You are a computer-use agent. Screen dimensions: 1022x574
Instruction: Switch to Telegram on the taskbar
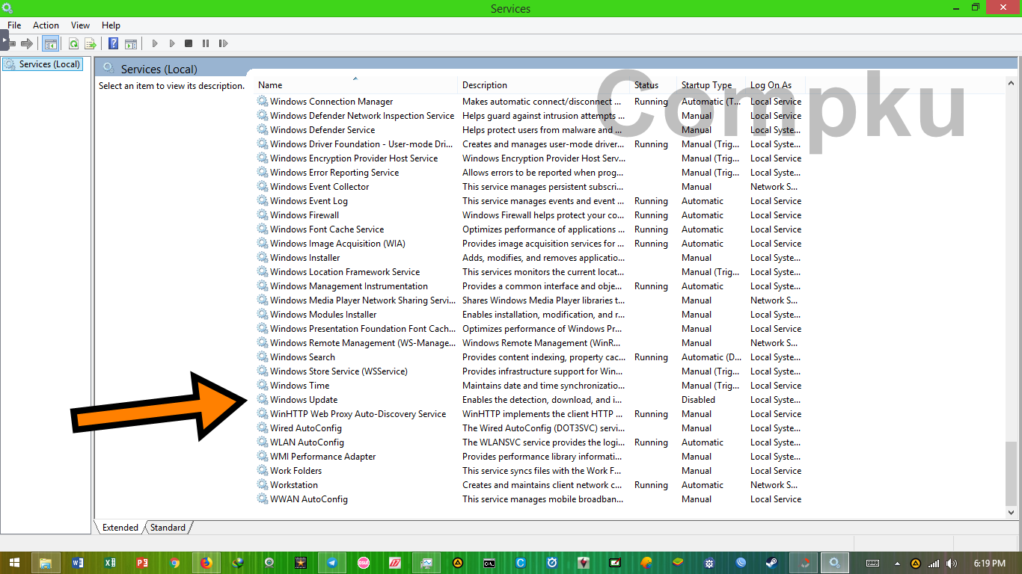332,563
